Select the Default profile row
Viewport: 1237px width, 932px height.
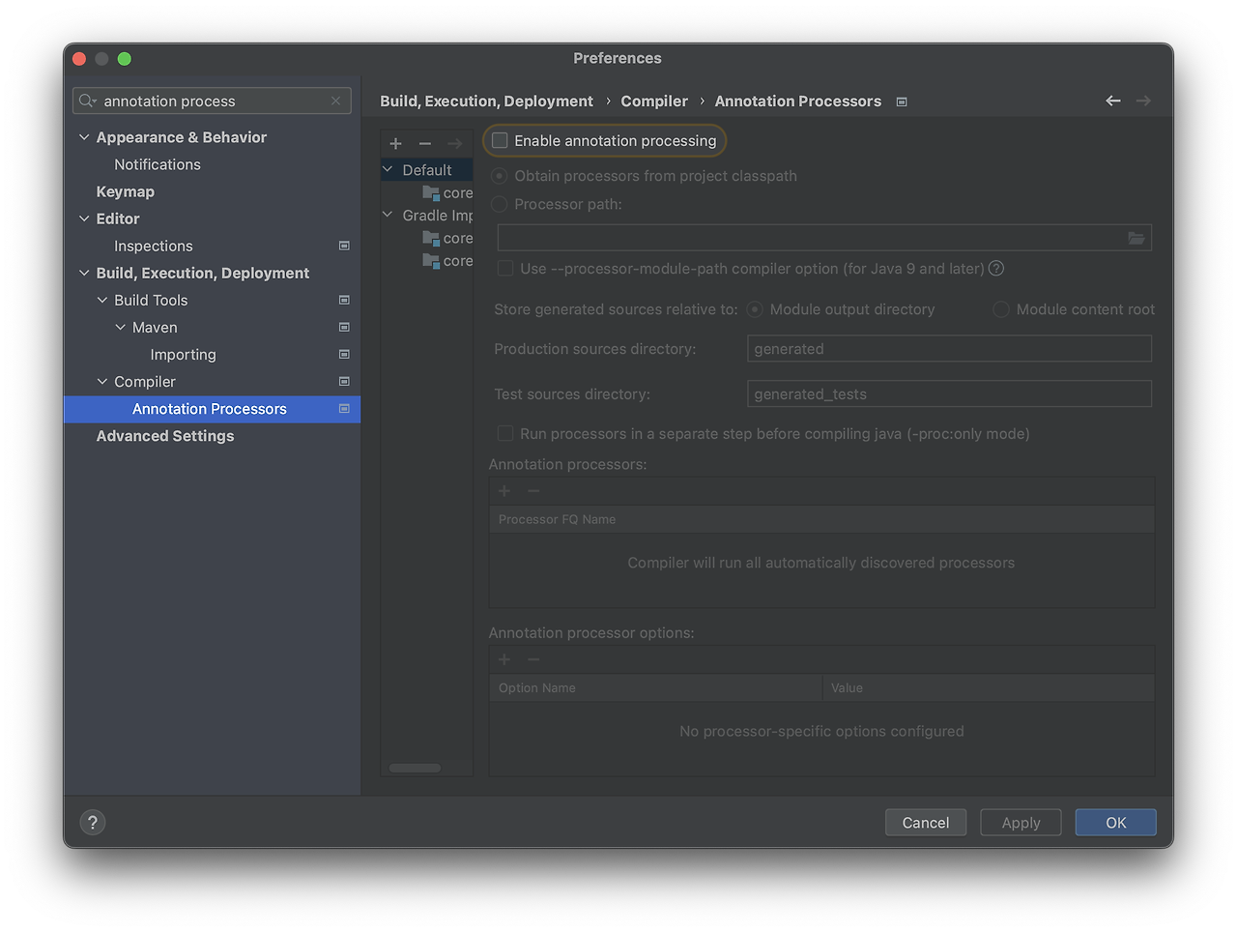[427, 169]
